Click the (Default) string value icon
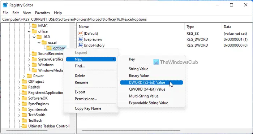This screenshot has height=134, width=253. click(80, 34)
